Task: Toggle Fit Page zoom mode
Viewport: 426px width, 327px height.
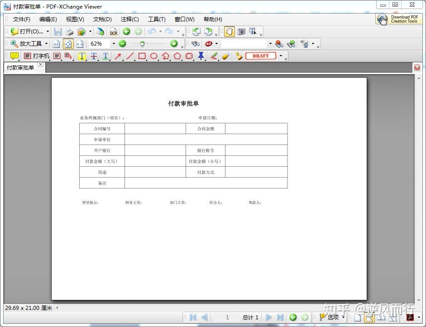Action: [68, 44]
